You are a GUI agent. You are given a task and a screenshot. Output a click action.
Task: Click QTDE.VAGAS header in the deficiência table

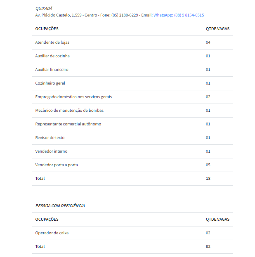point(217,219)
